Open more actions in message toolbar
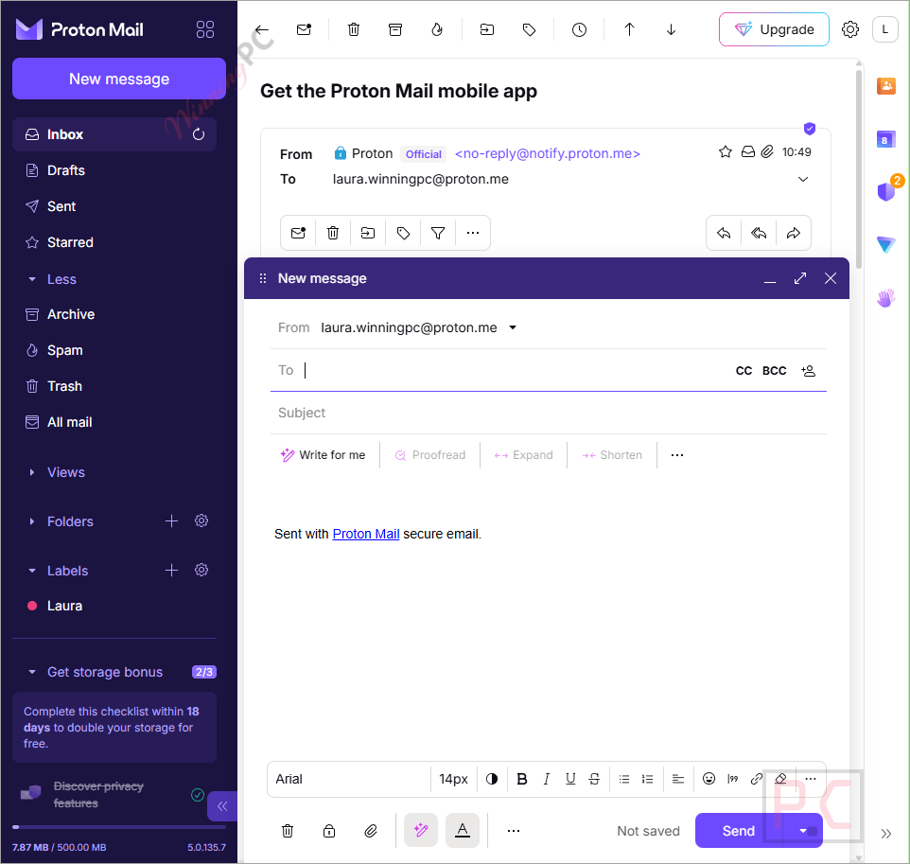Viewport: 910px width, 864px height. pos(473,234)
